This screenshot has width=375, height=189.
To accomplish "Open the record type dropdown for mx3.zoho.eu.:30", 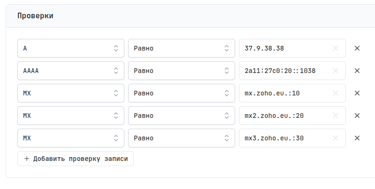I will 70,138.
